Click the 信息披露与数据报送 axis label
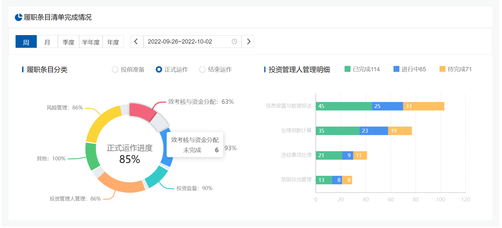Image resolution: width=502 pixels, height=228 pixels. [x=289, y=106]
